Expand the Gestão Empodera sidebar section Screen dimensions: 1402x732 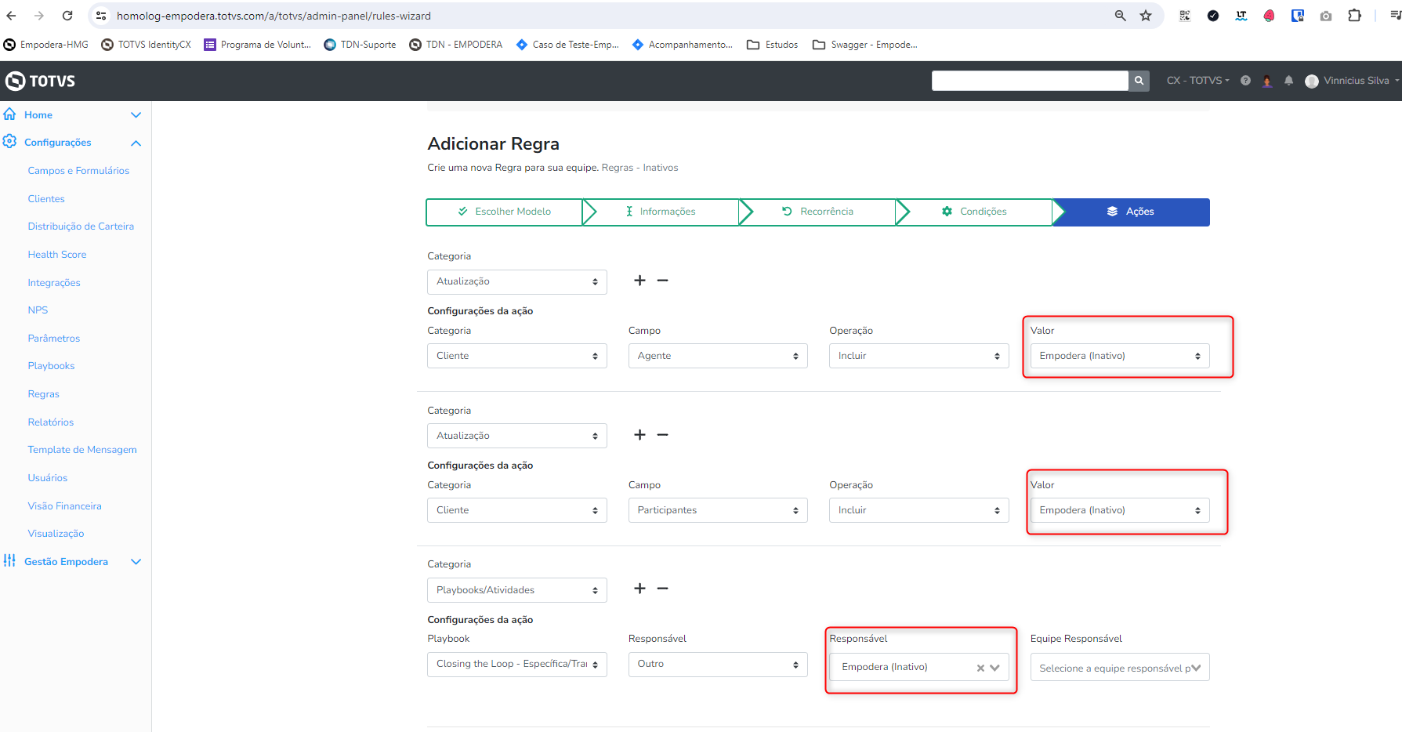coord(136,562)
